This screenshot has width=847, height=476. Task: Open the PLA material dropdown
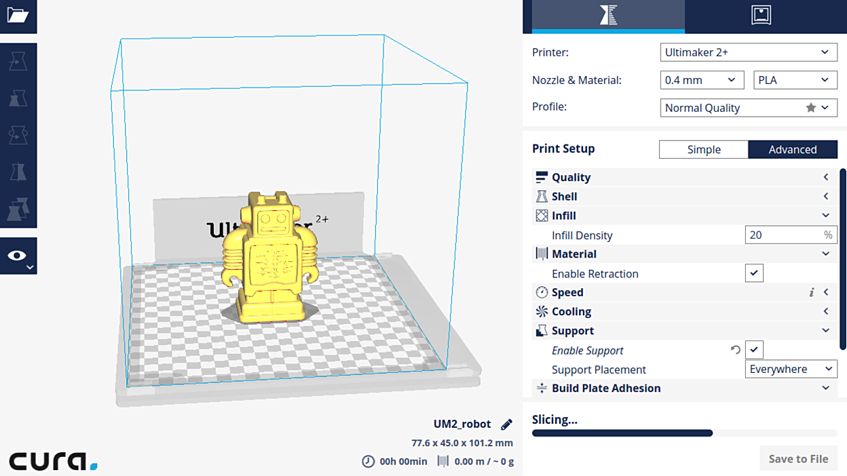coord(795,80)
